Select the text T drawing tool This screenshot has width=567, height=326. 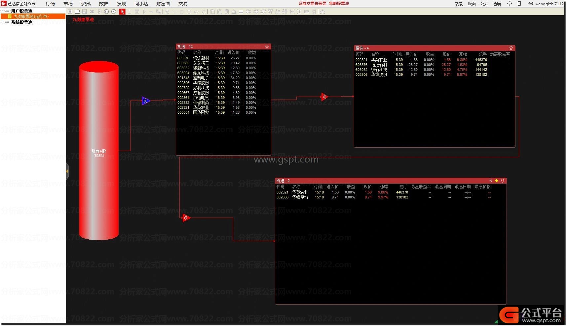167,12
